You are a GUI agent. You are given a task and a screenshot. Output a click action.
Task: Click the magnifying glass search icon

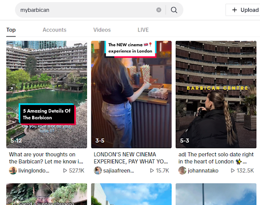coord(174,10)
